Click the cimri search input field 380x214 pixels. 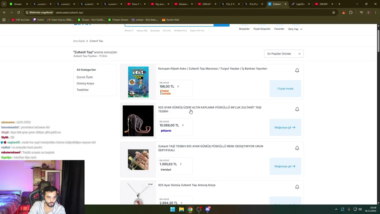pyautogui.click(x=169, y=25)
